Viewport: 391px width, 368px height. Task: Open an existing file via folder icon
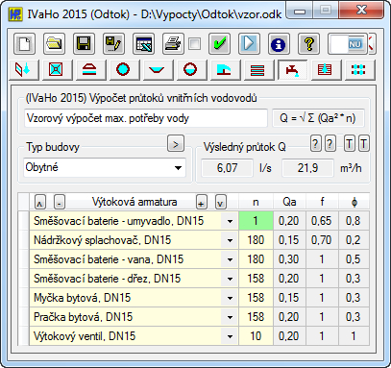(x=54, y=43)
